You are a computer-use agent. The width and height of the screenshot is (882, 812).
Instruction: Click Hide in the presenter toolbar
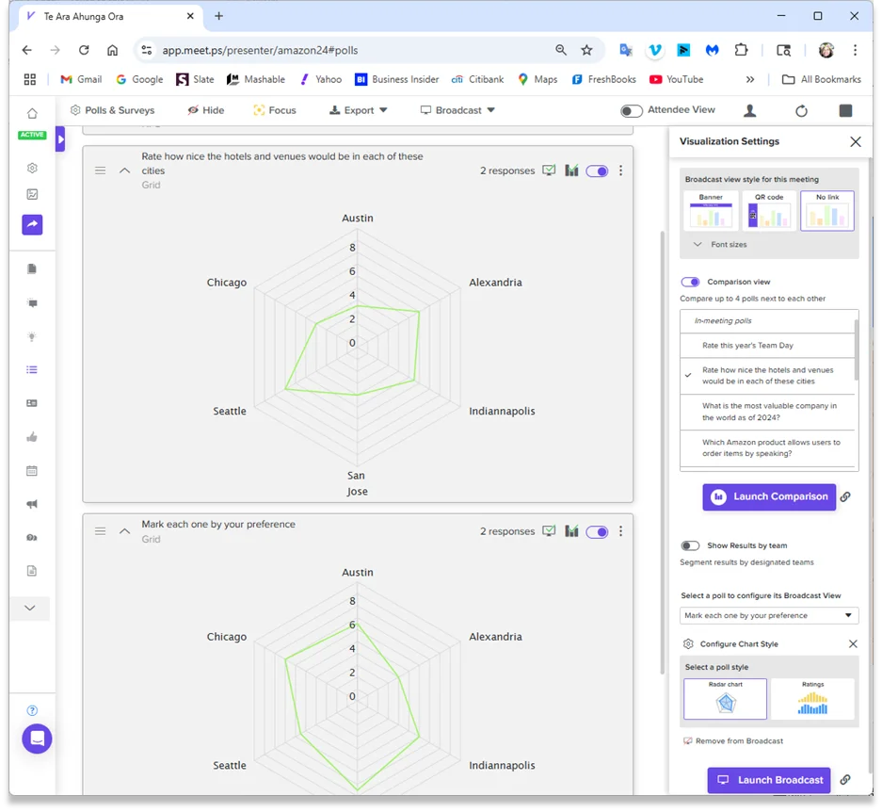206,110
